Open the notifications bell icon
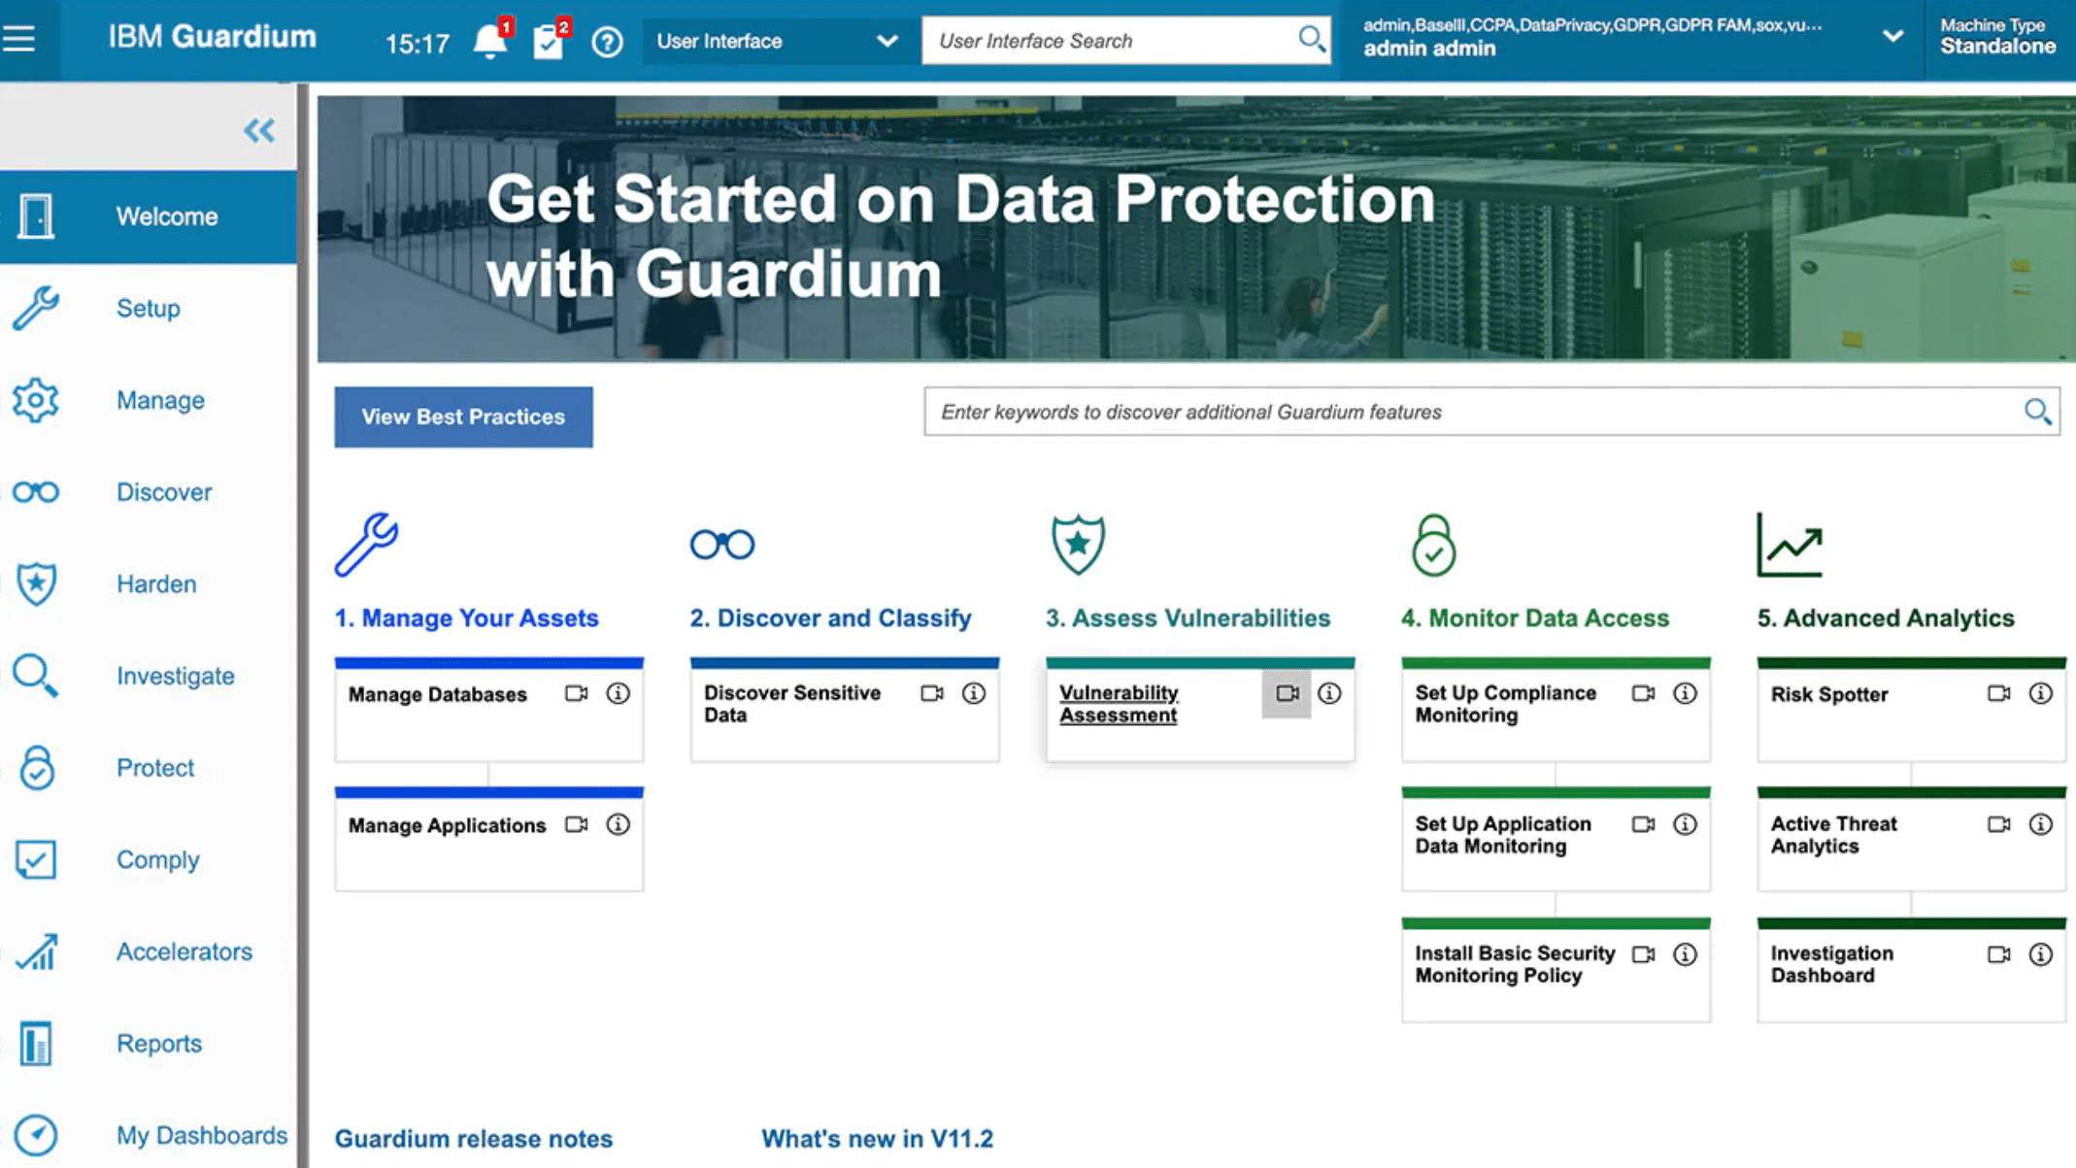 [x=490, y=42]
